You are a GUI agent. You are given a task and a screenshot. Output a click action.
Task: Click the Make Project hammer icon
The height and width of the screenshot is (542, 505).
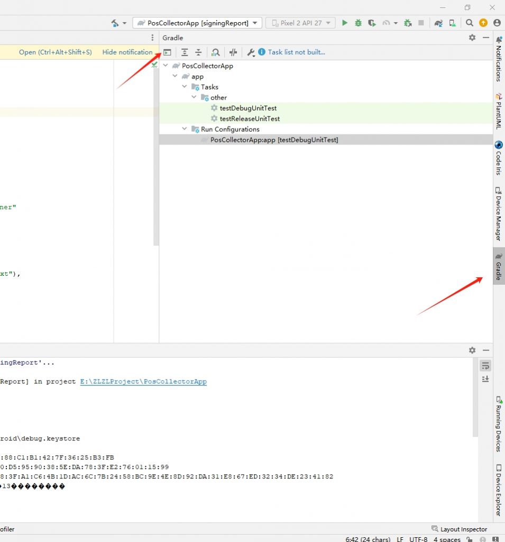click(x=115, y=23)
